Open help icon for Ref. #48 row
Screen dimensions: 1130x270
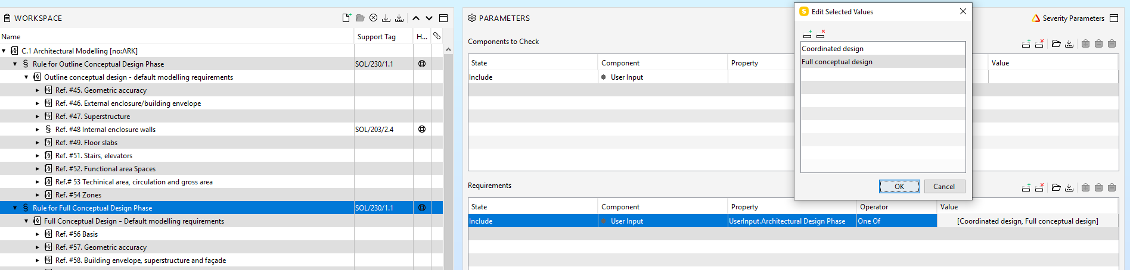(x=422, y=129)
